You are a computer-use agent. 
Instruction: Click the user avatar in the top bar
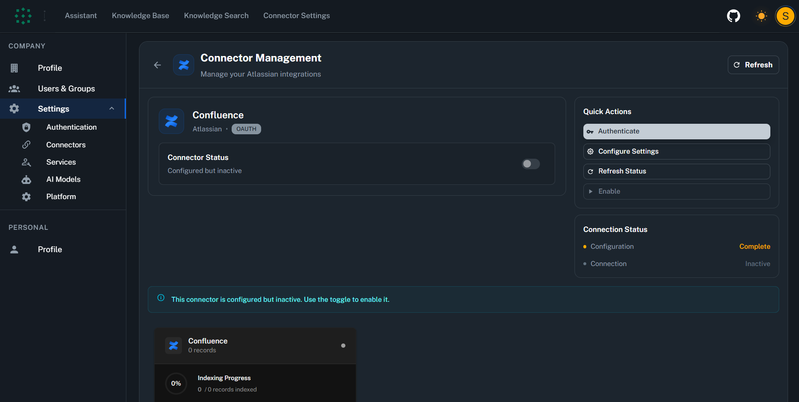pyautogui.click(x=785, y=16)
